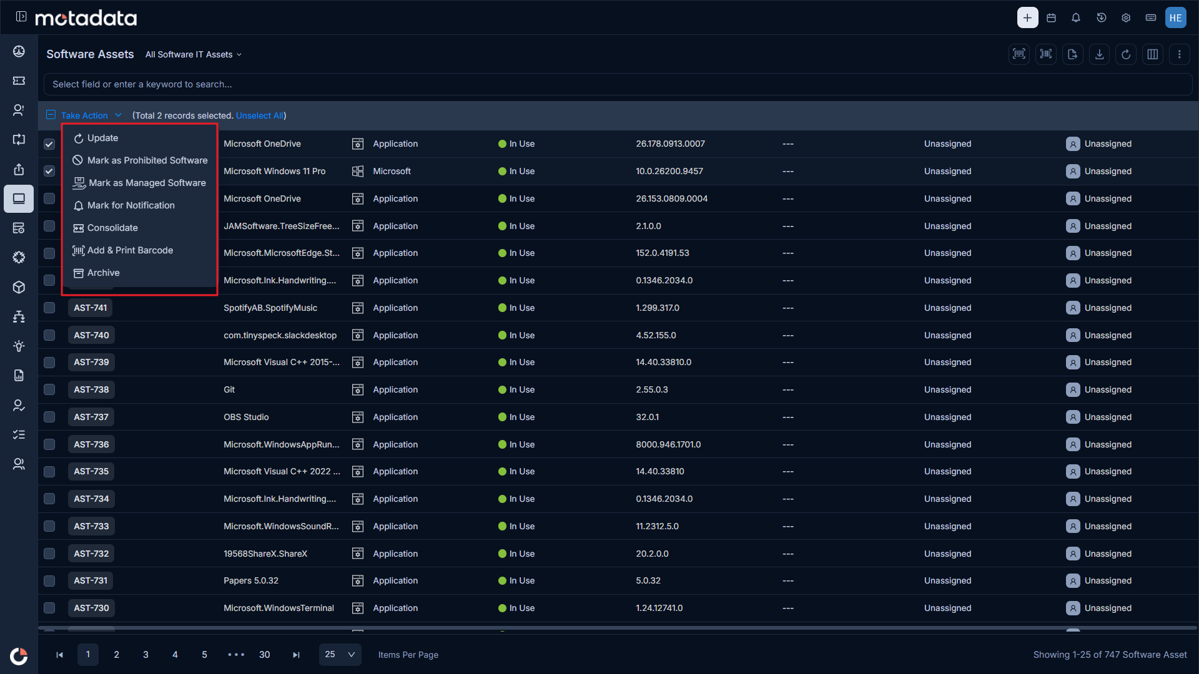Uncheck the Microsoft Windows 11 Pro row

coord(49,171)
